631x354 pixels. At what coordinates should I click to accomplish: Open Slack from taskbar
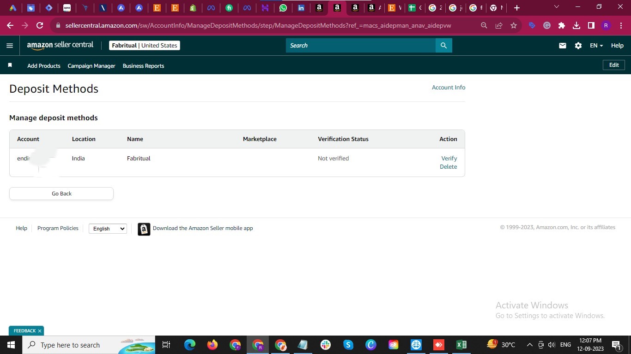coord(326,345)
